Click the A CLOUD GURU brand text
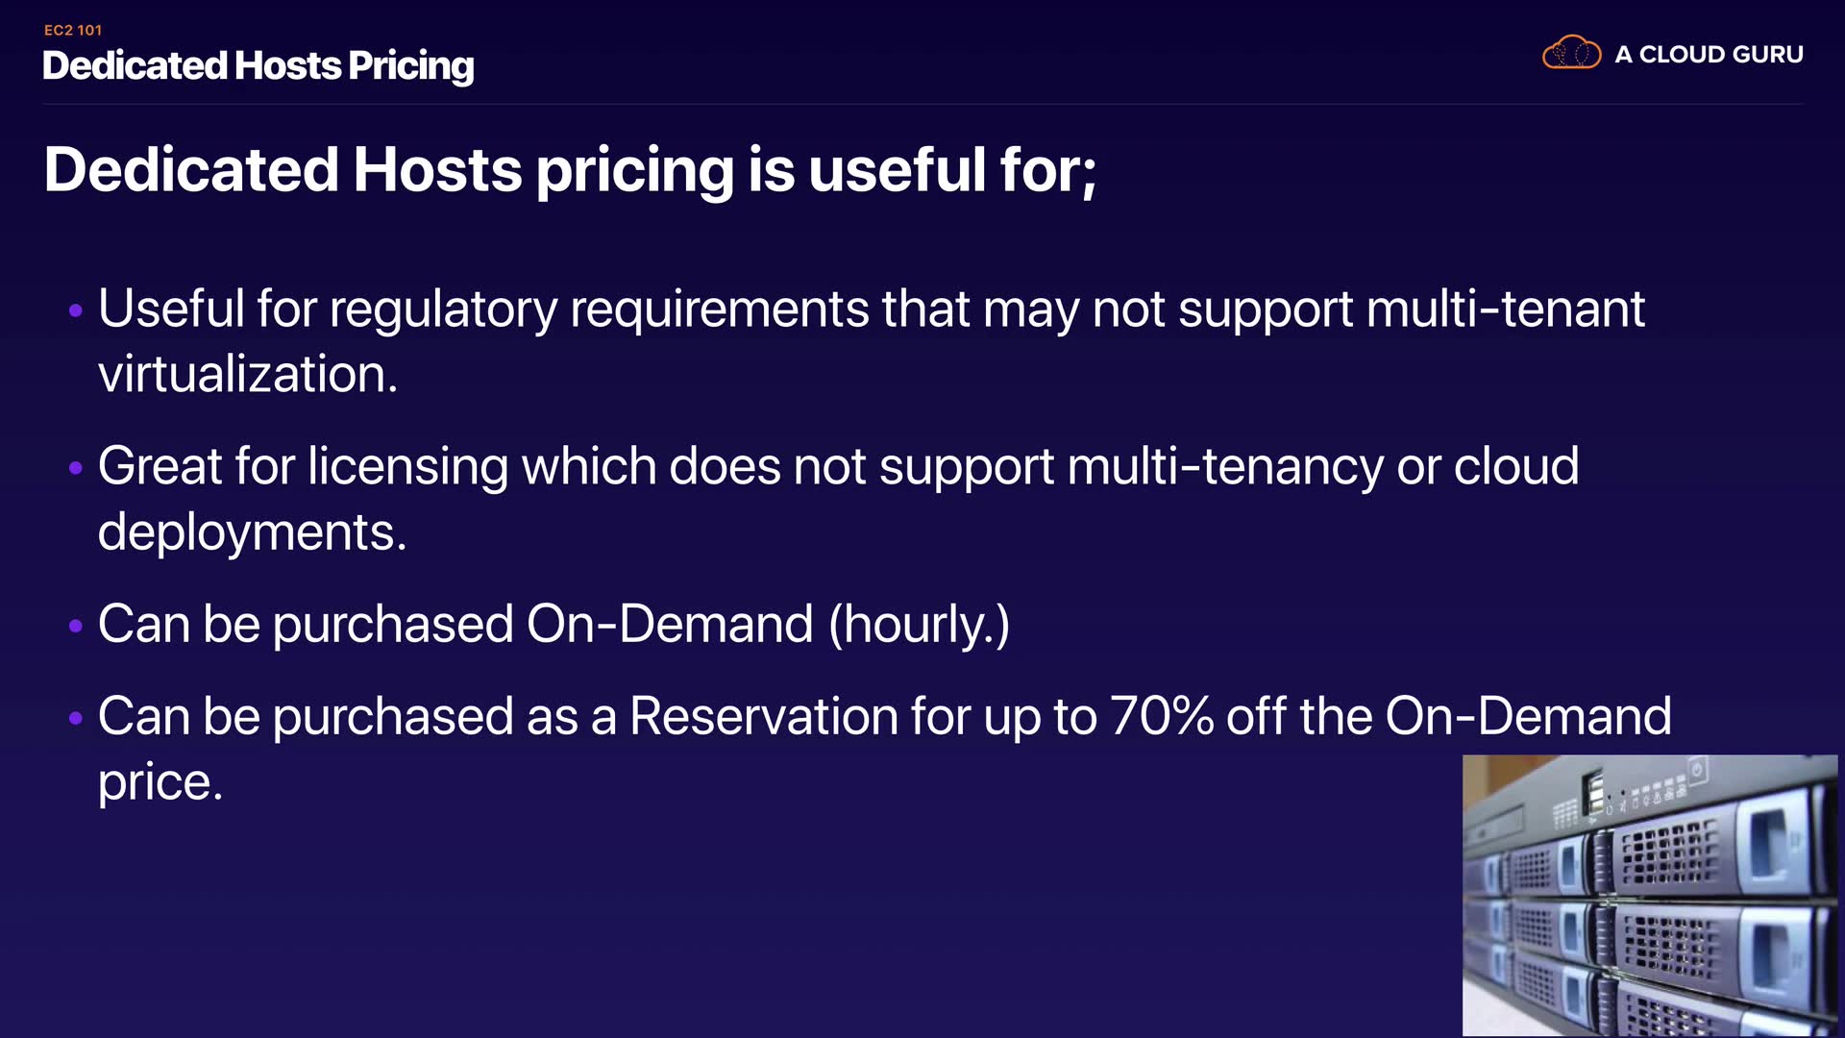The width and height of the screenshot is (1845, 1038). tap(1709, 55)
